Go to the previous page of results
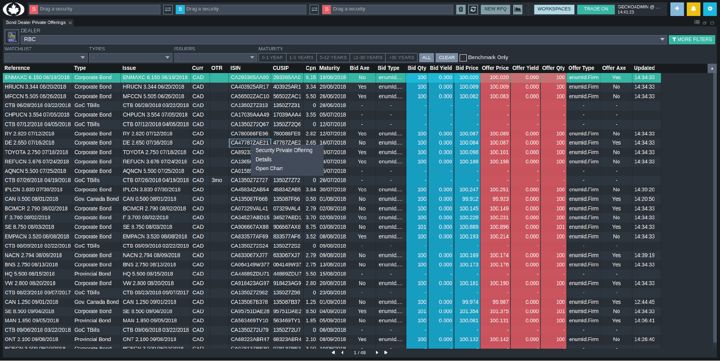The image size is (720, 361). coord(342,353)
